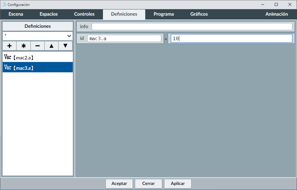Open the definitions filter dropdown
This screenshot has height=190, width=297.
click(x=38, y=36)
